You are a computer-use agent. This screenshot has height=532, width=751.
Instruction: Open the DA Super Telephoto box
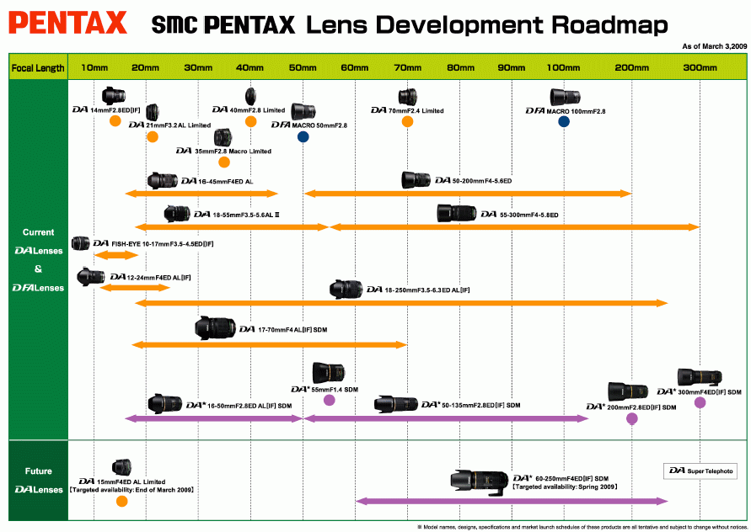point(700,471)
